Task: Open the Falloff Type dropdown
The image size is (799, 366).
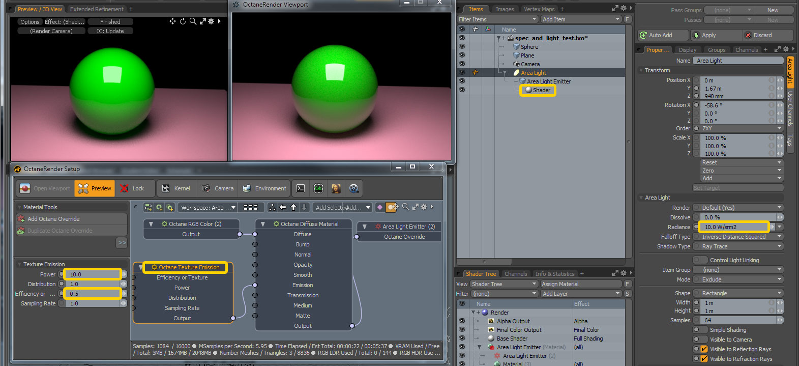Action: tap(742, 237)
